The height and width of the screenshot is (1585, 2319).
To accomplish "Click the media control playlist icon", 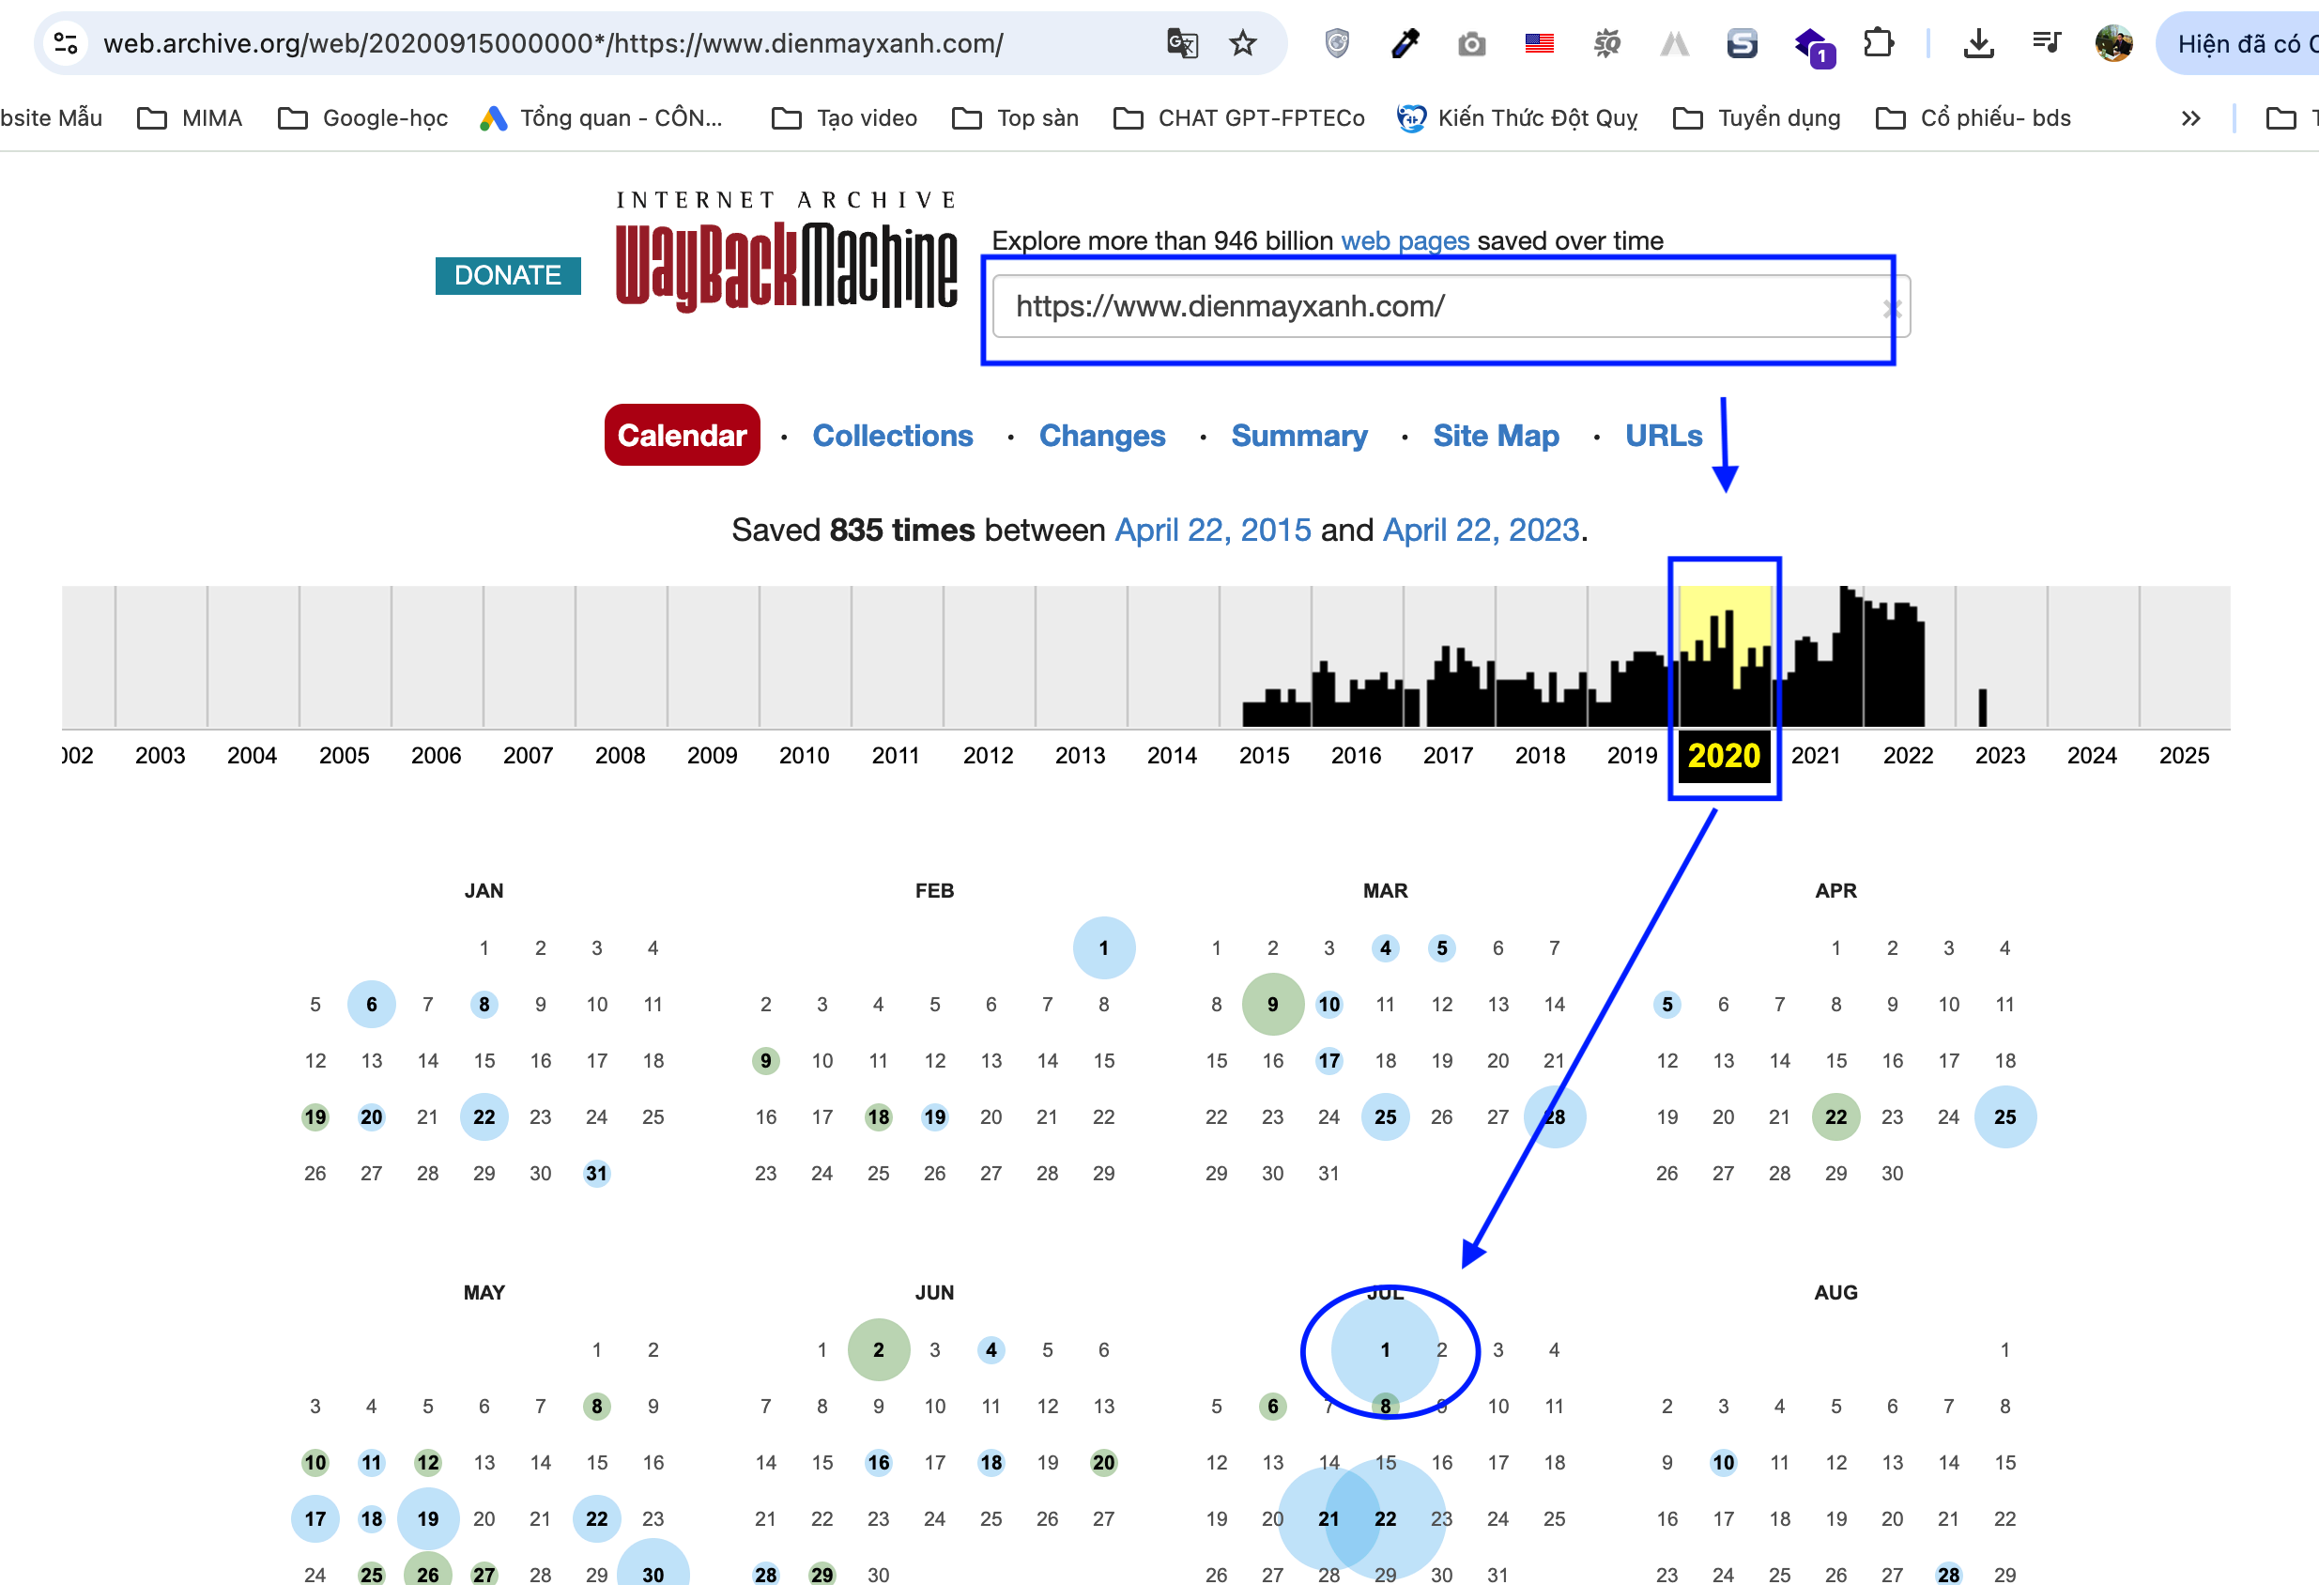I will 2046,43.
